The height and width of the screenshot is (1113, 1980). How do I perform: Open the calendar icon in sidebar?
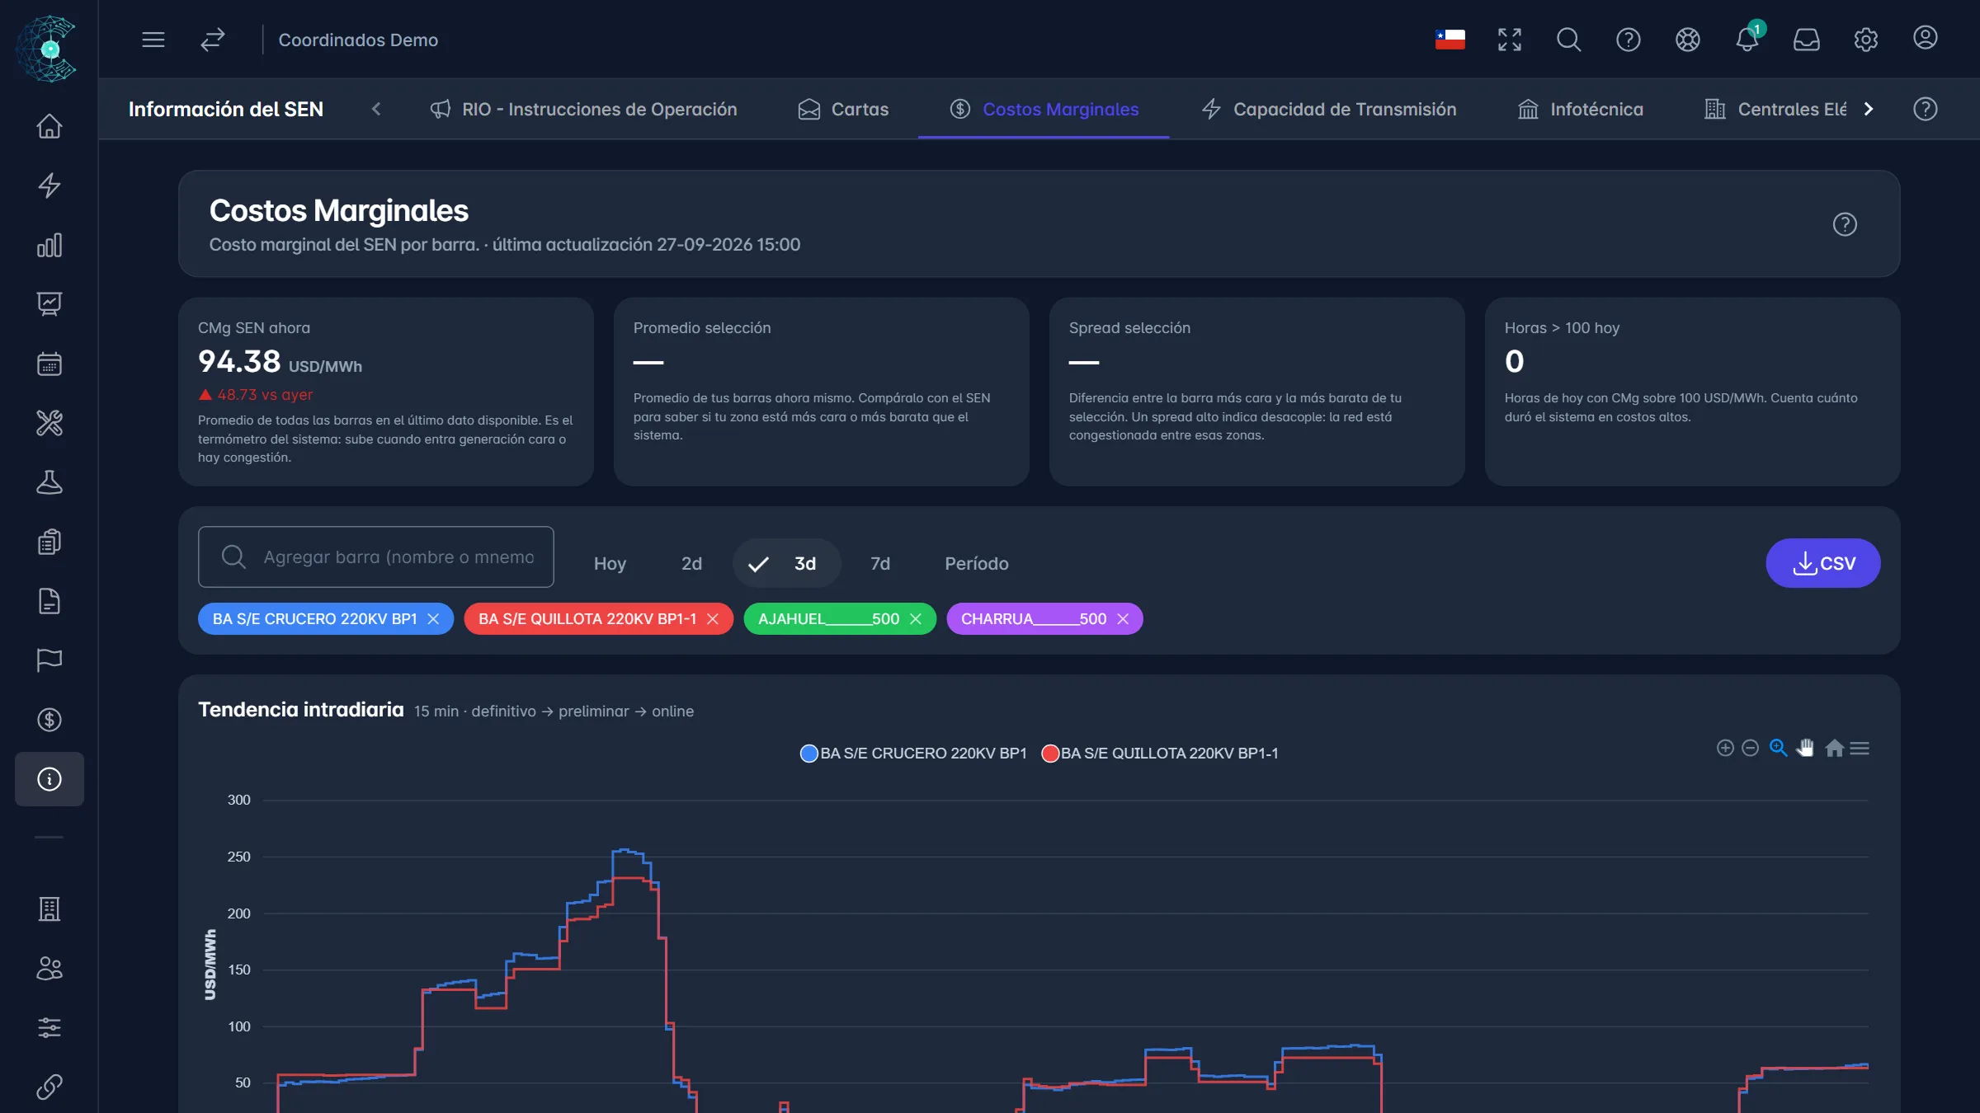49,364
